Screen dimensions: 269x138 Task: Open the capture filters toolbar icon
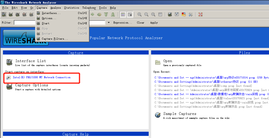coord(170,15)
